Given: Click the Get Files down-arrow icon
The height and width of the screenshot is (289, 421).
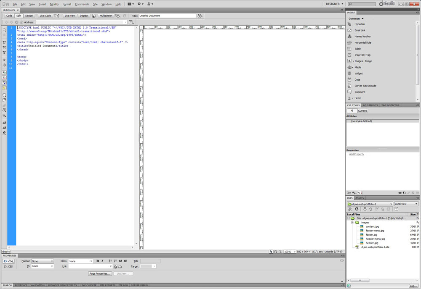Looking at the screenshot, I should [x=365, y=209].
